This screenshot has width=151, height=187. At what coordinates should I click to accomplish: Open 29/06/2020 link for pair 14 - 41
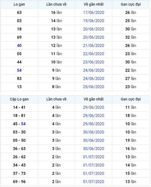click(93, 107)
